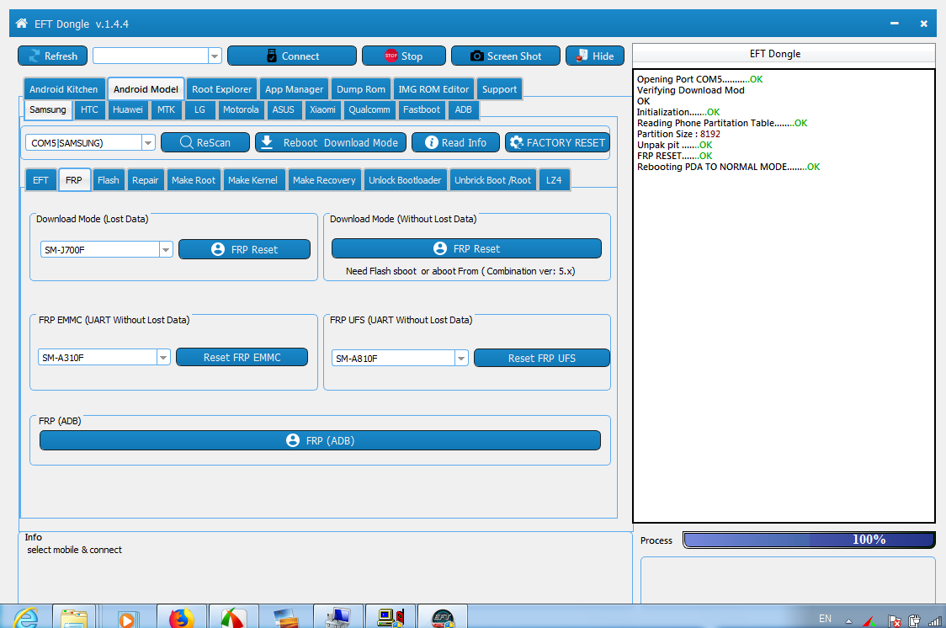Click the Reset FRP EMMC button
Image resolution: width=946 pixels, height=628 pixels.
(x=242, y=358)
